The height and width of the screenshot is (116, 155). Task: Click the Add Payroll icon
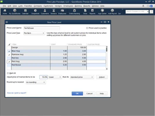(112, 12)
